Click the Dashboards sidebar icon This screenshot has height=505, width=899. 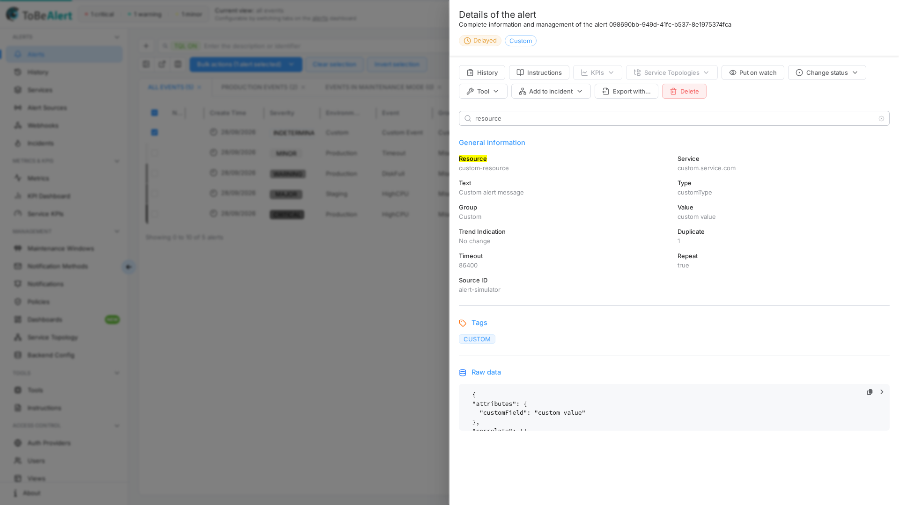(18, 319)
